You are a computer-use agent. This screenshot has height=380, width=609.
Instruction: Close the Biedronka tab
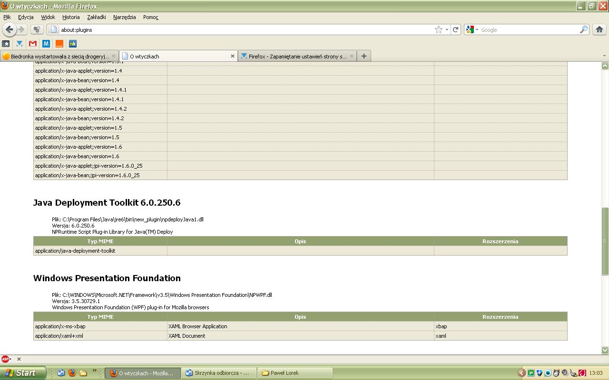(113, 56)
